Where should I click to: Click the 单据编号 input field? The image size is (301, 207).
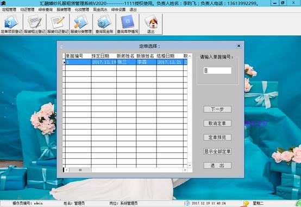[x=217, y=70]
